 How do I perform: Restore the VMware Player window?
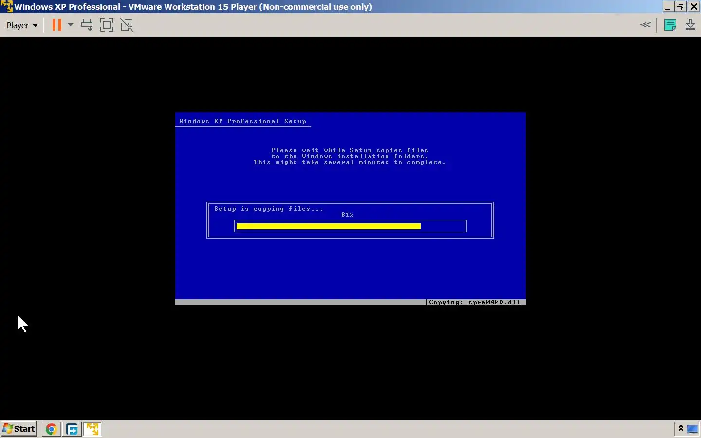tap(681, 7)
